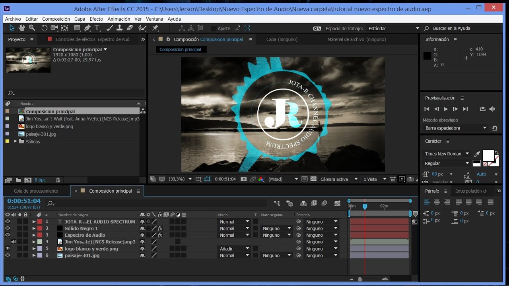
Task: Open the Archivo menu
Action: point(13,19)
